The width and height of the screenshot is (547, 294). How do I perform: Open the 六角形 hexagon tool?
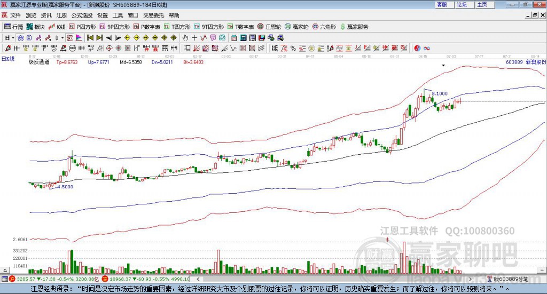tap(324, 27)
